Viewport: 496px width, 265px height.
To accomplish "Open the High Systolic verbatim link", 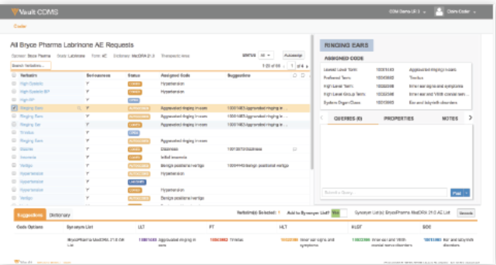I will click(31, 84).
